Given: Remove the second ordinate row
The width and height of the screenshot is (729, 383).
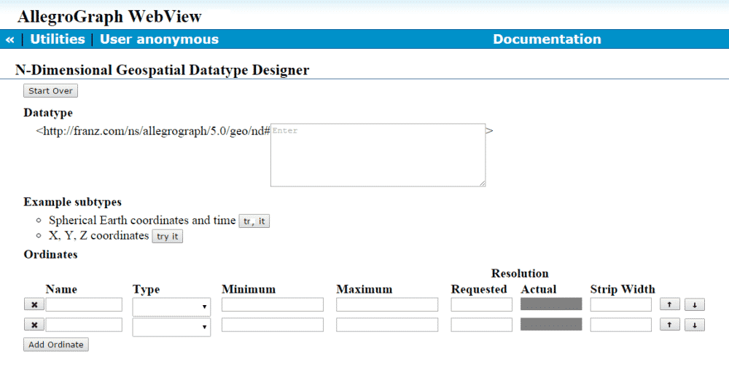Looking at the screenshot, I should click(34, 325).
